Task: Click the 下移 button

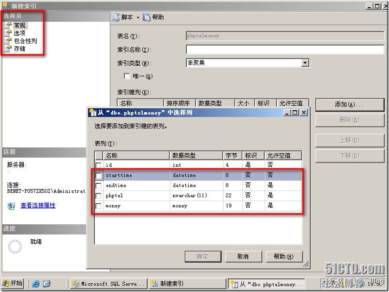Action: (349, 156)
